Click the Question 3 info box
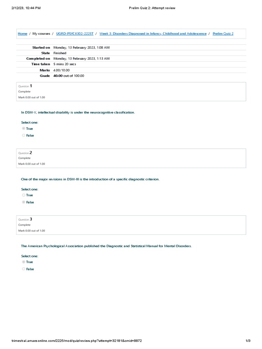Viewport: 262px width, 349px height. (x=131, y=225)
